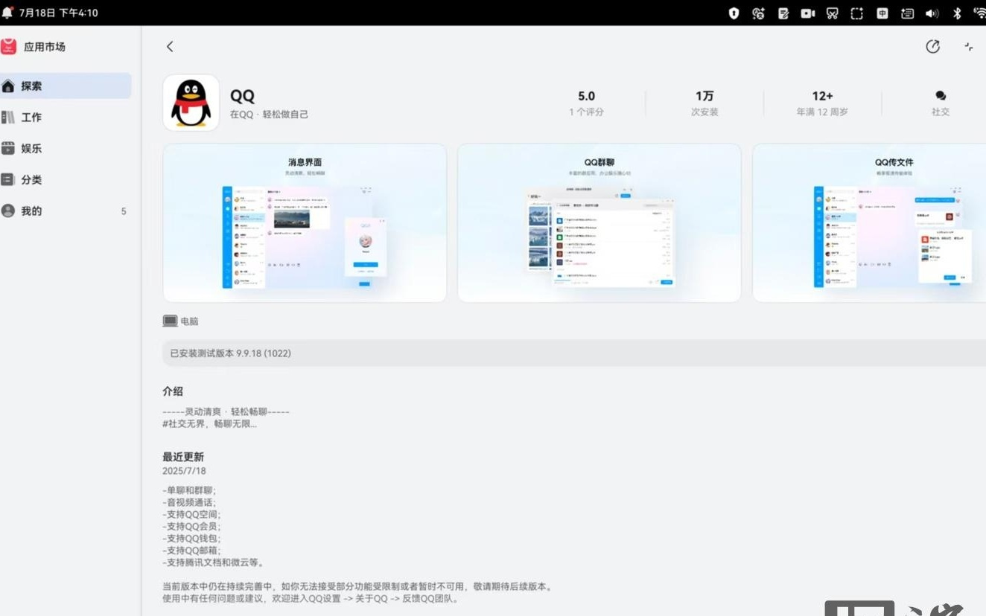The image size is (986, 616).
Task: Open 娱乐 in the sidebar
Action: (x=66, y=148)
